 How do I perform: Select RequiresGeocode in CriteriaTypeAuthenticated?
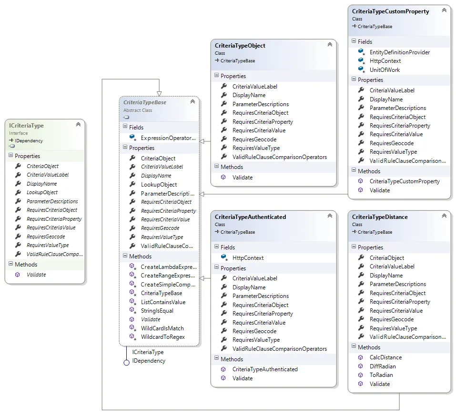pos(254,331)
